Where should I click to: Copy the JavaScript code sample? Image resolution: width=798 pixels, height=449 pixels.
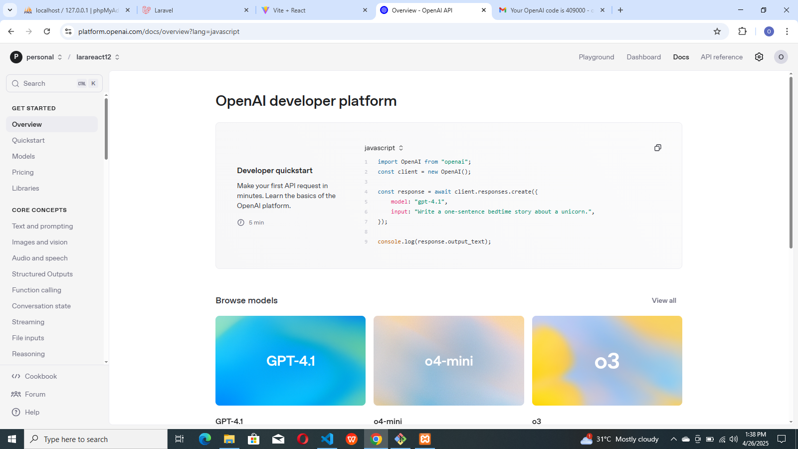tap(658, 148)
